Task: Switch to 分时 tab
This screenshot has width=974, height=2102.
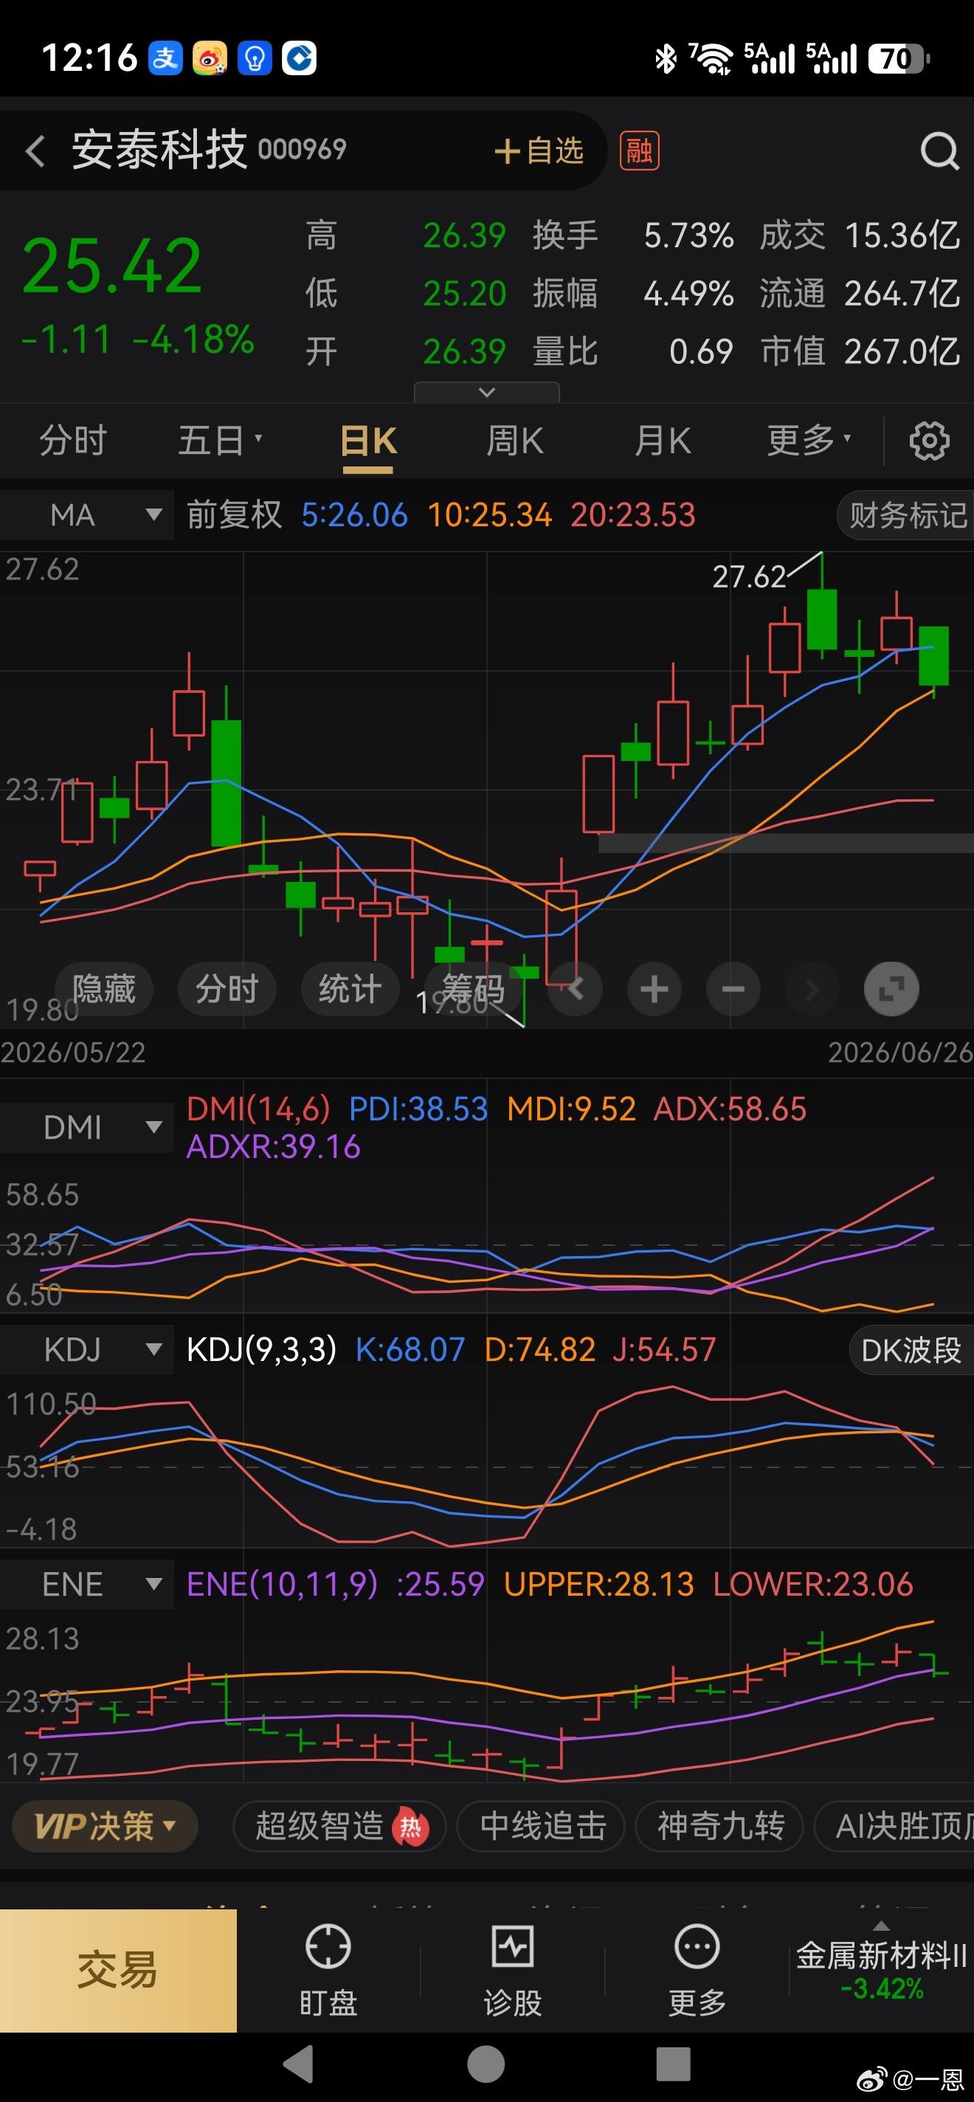Action: coord(73,441)
